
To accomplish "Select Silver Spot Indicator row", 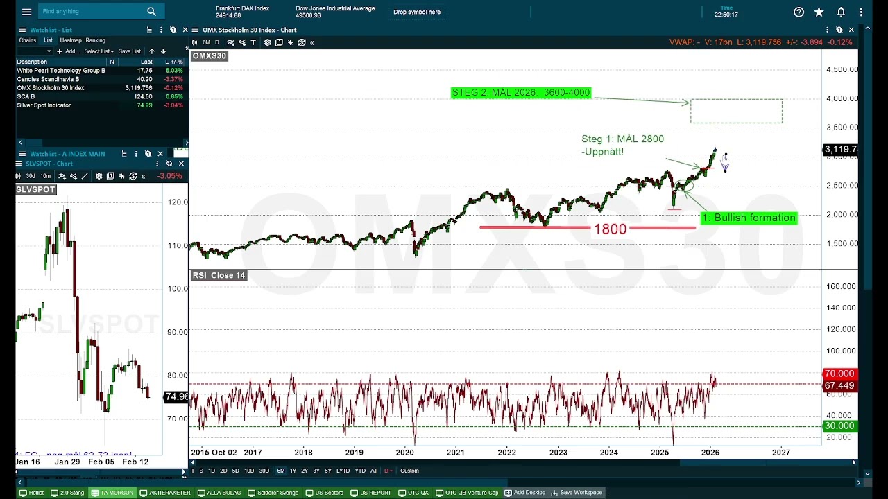I will 101,105.
